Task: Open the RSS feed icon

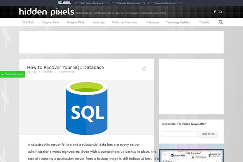Action: (221, 12)
